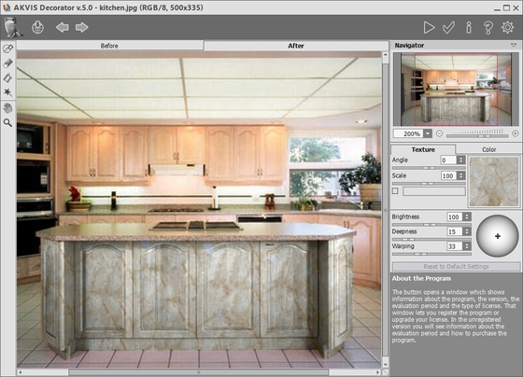Image resolution: width=523 pixels, height=377 pixels.
Task: Select the Zoom magnifier tool
Action: 7,123
